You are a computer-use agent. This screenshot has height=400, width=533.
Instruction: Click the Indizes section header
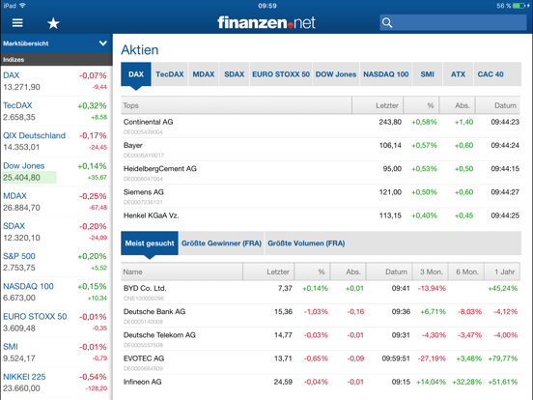[x=56, y=60]
